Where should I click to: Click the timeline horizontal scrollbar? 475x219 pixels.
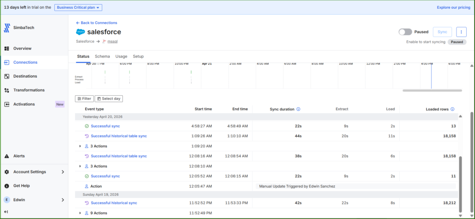pos(432,91)
